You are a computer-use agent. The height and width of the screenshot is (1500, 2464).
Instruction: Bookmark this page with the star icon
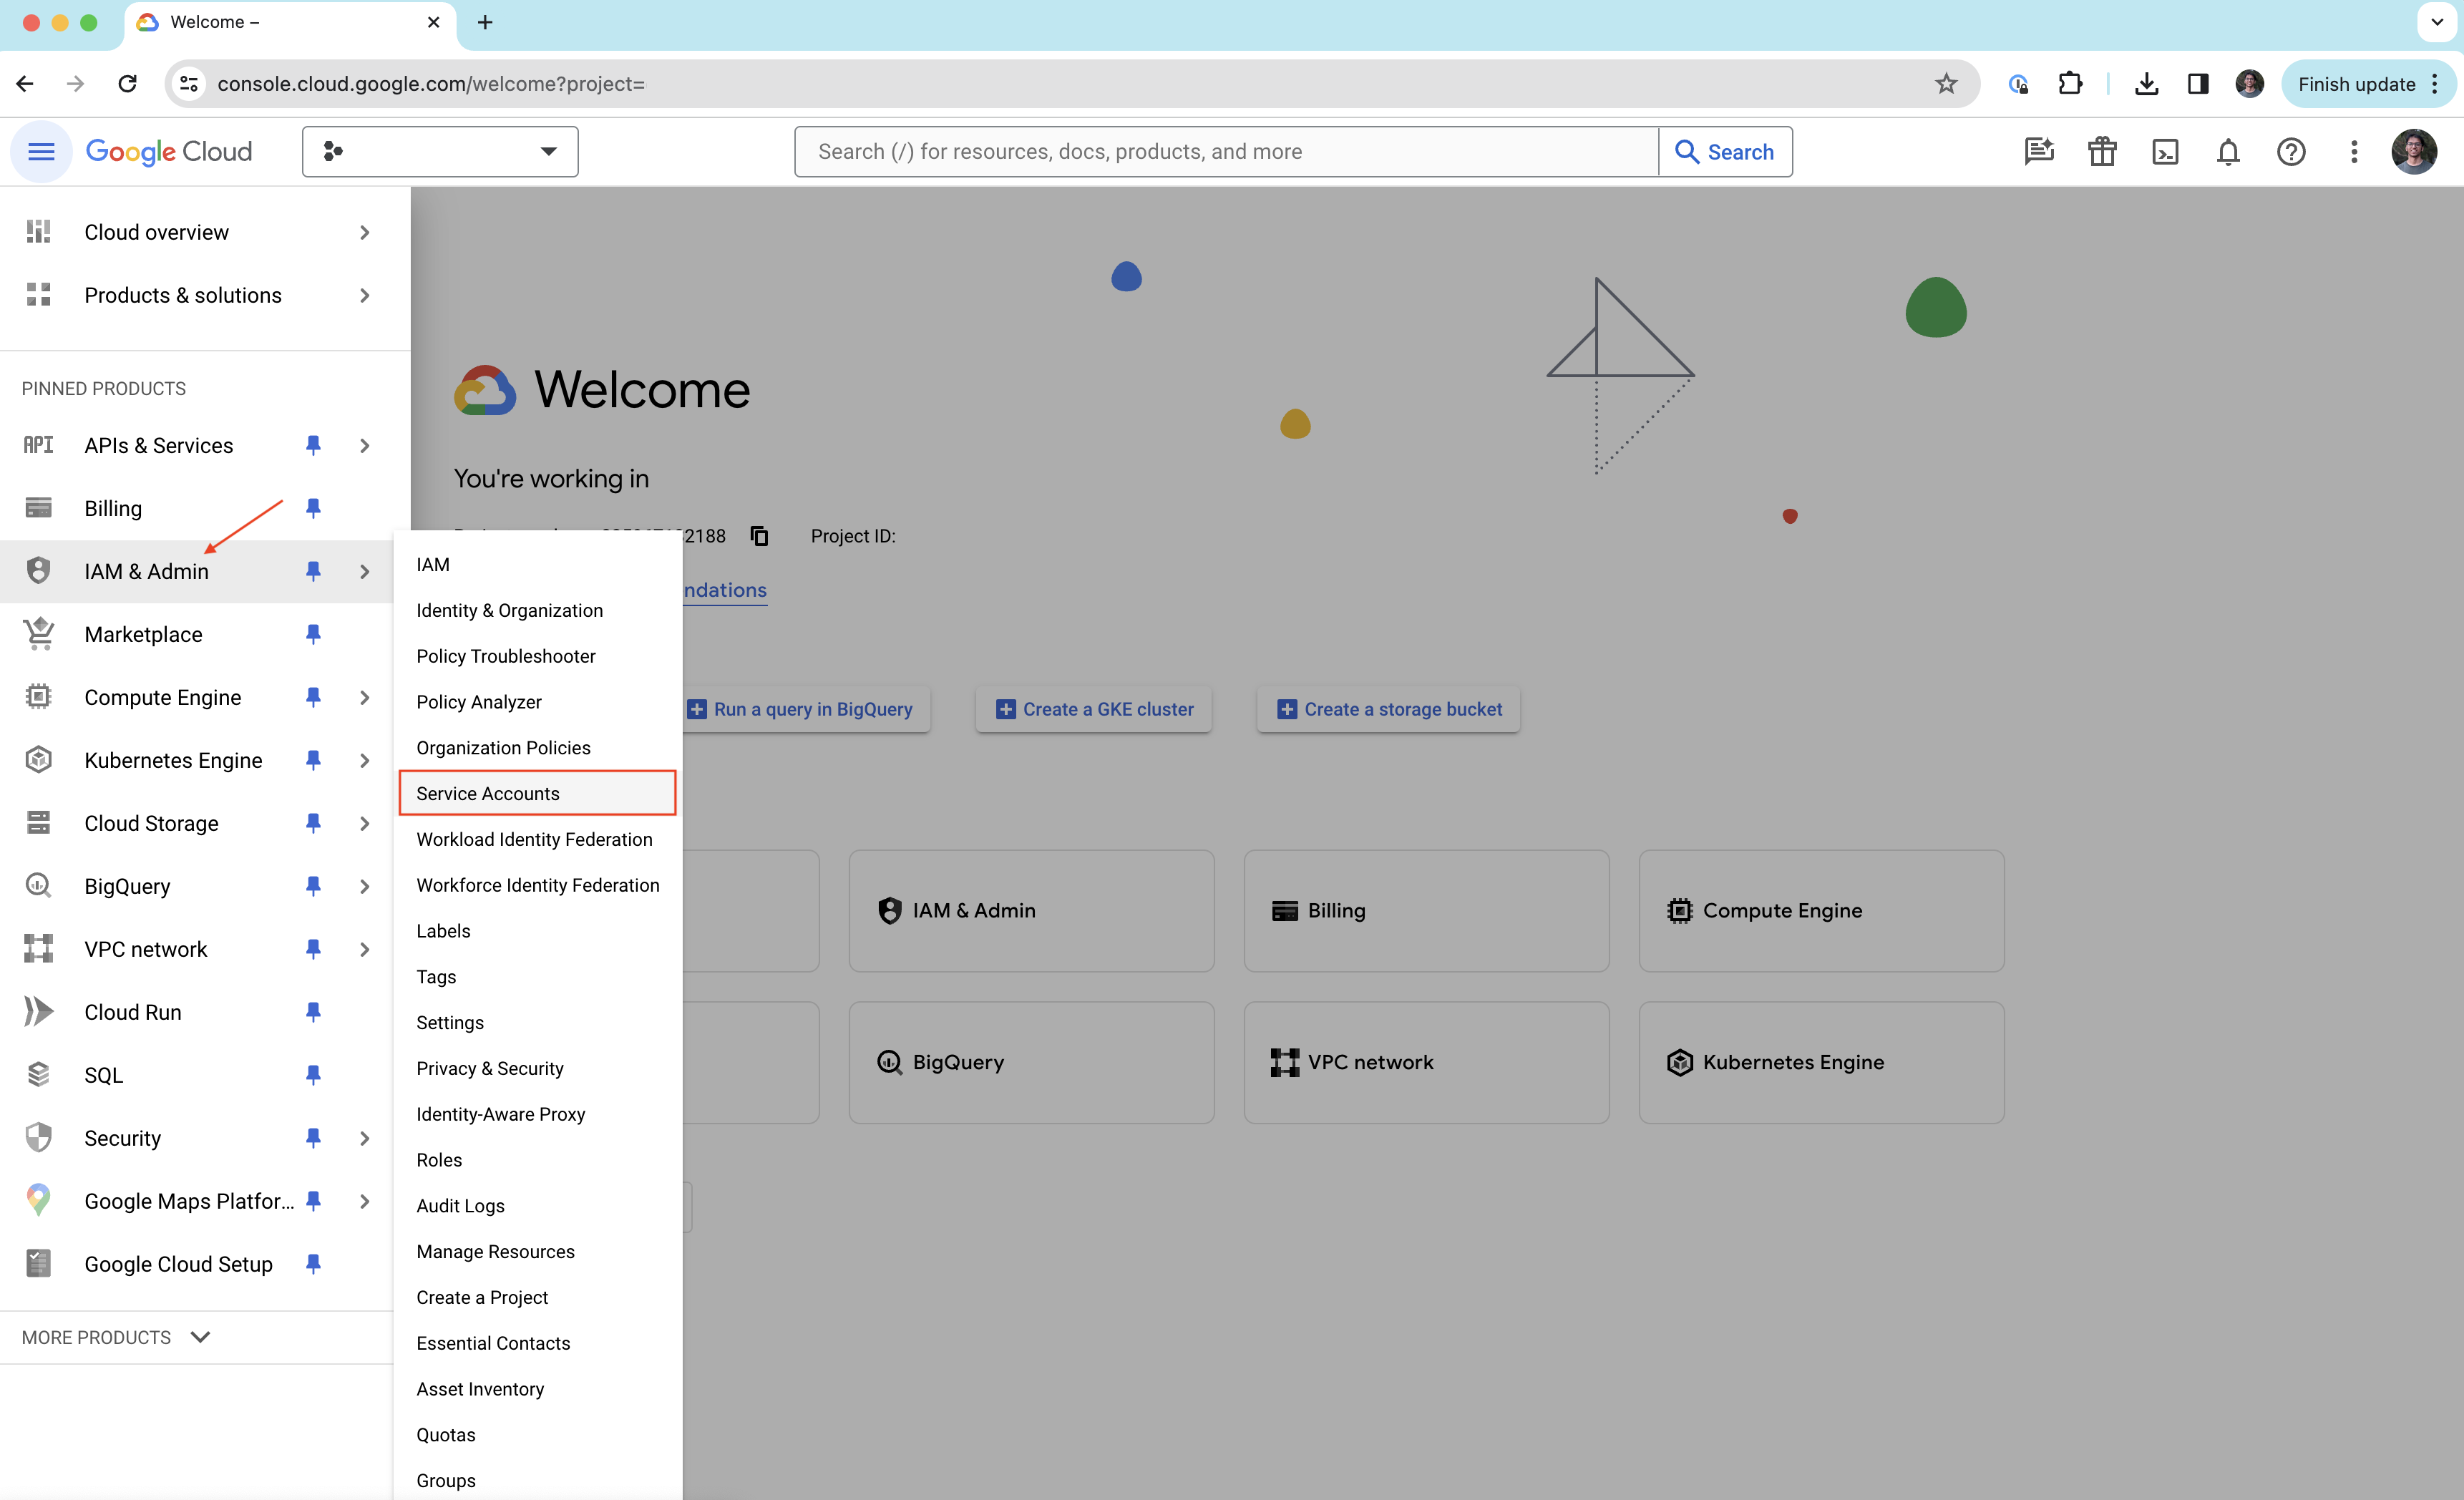tap(1945, 84)
